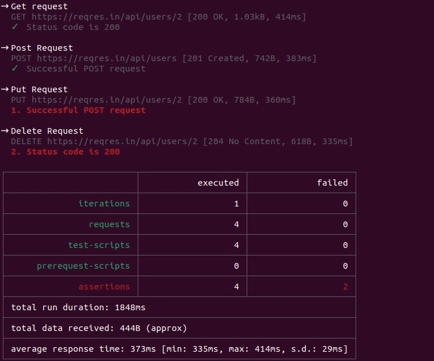Click the 'Delete Request' heading
The width and height of the screenshot is (434, 361).
(x=47, y=131)
